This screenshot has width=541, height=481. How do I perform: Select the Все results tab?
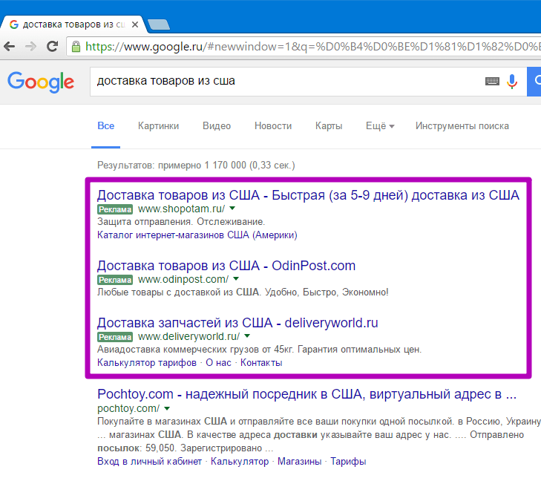[x=105, y=126]
